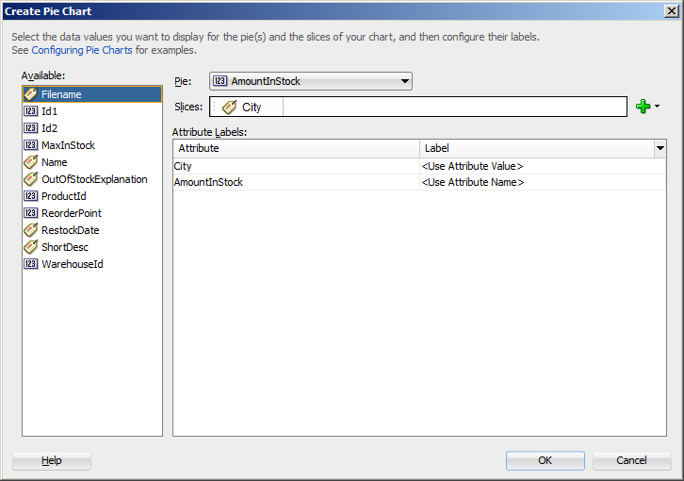
Task: Expand the arrow next to green plus
Action: click(657, 107)
